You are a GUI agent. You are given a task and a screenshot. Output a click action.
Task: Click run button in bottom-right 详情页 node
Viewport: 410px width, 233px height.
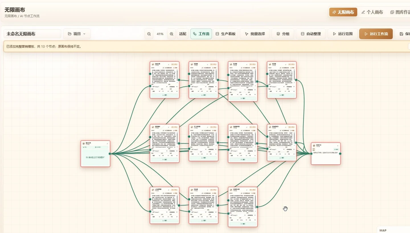tap(243, 224)
